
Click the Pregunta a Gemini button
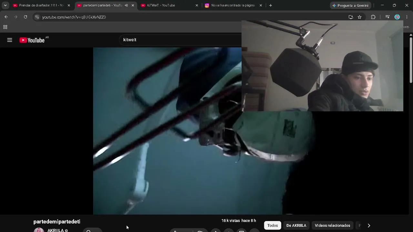(350, 5)
